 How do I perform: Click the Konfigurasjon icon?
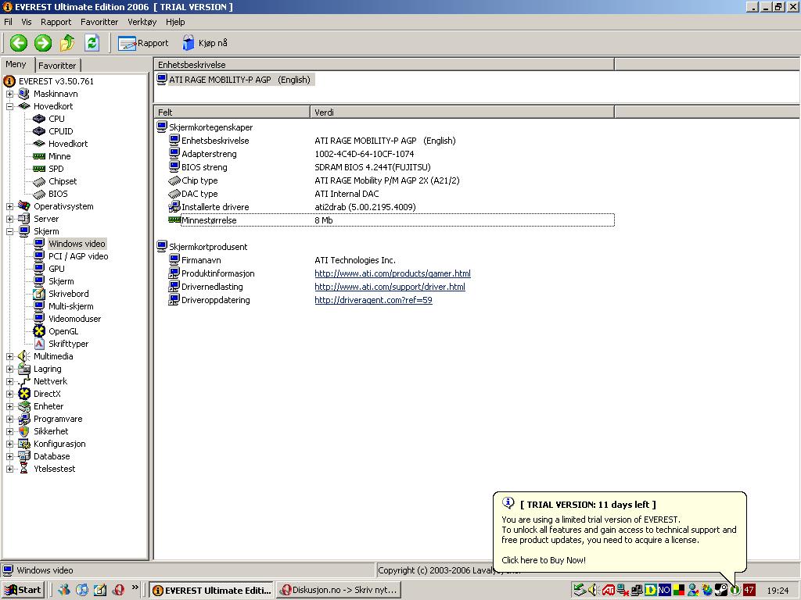pyautogui.click(x=24, y=444)
